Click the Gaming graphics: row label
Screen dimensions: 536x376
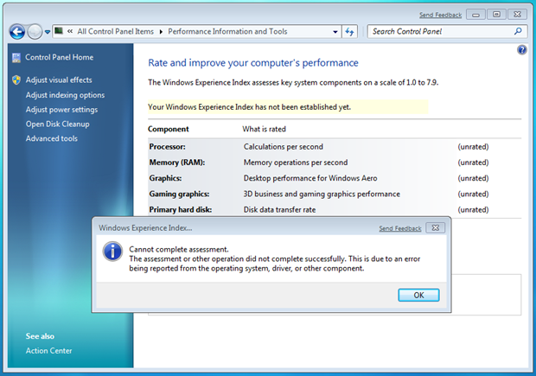pos(179,194)
